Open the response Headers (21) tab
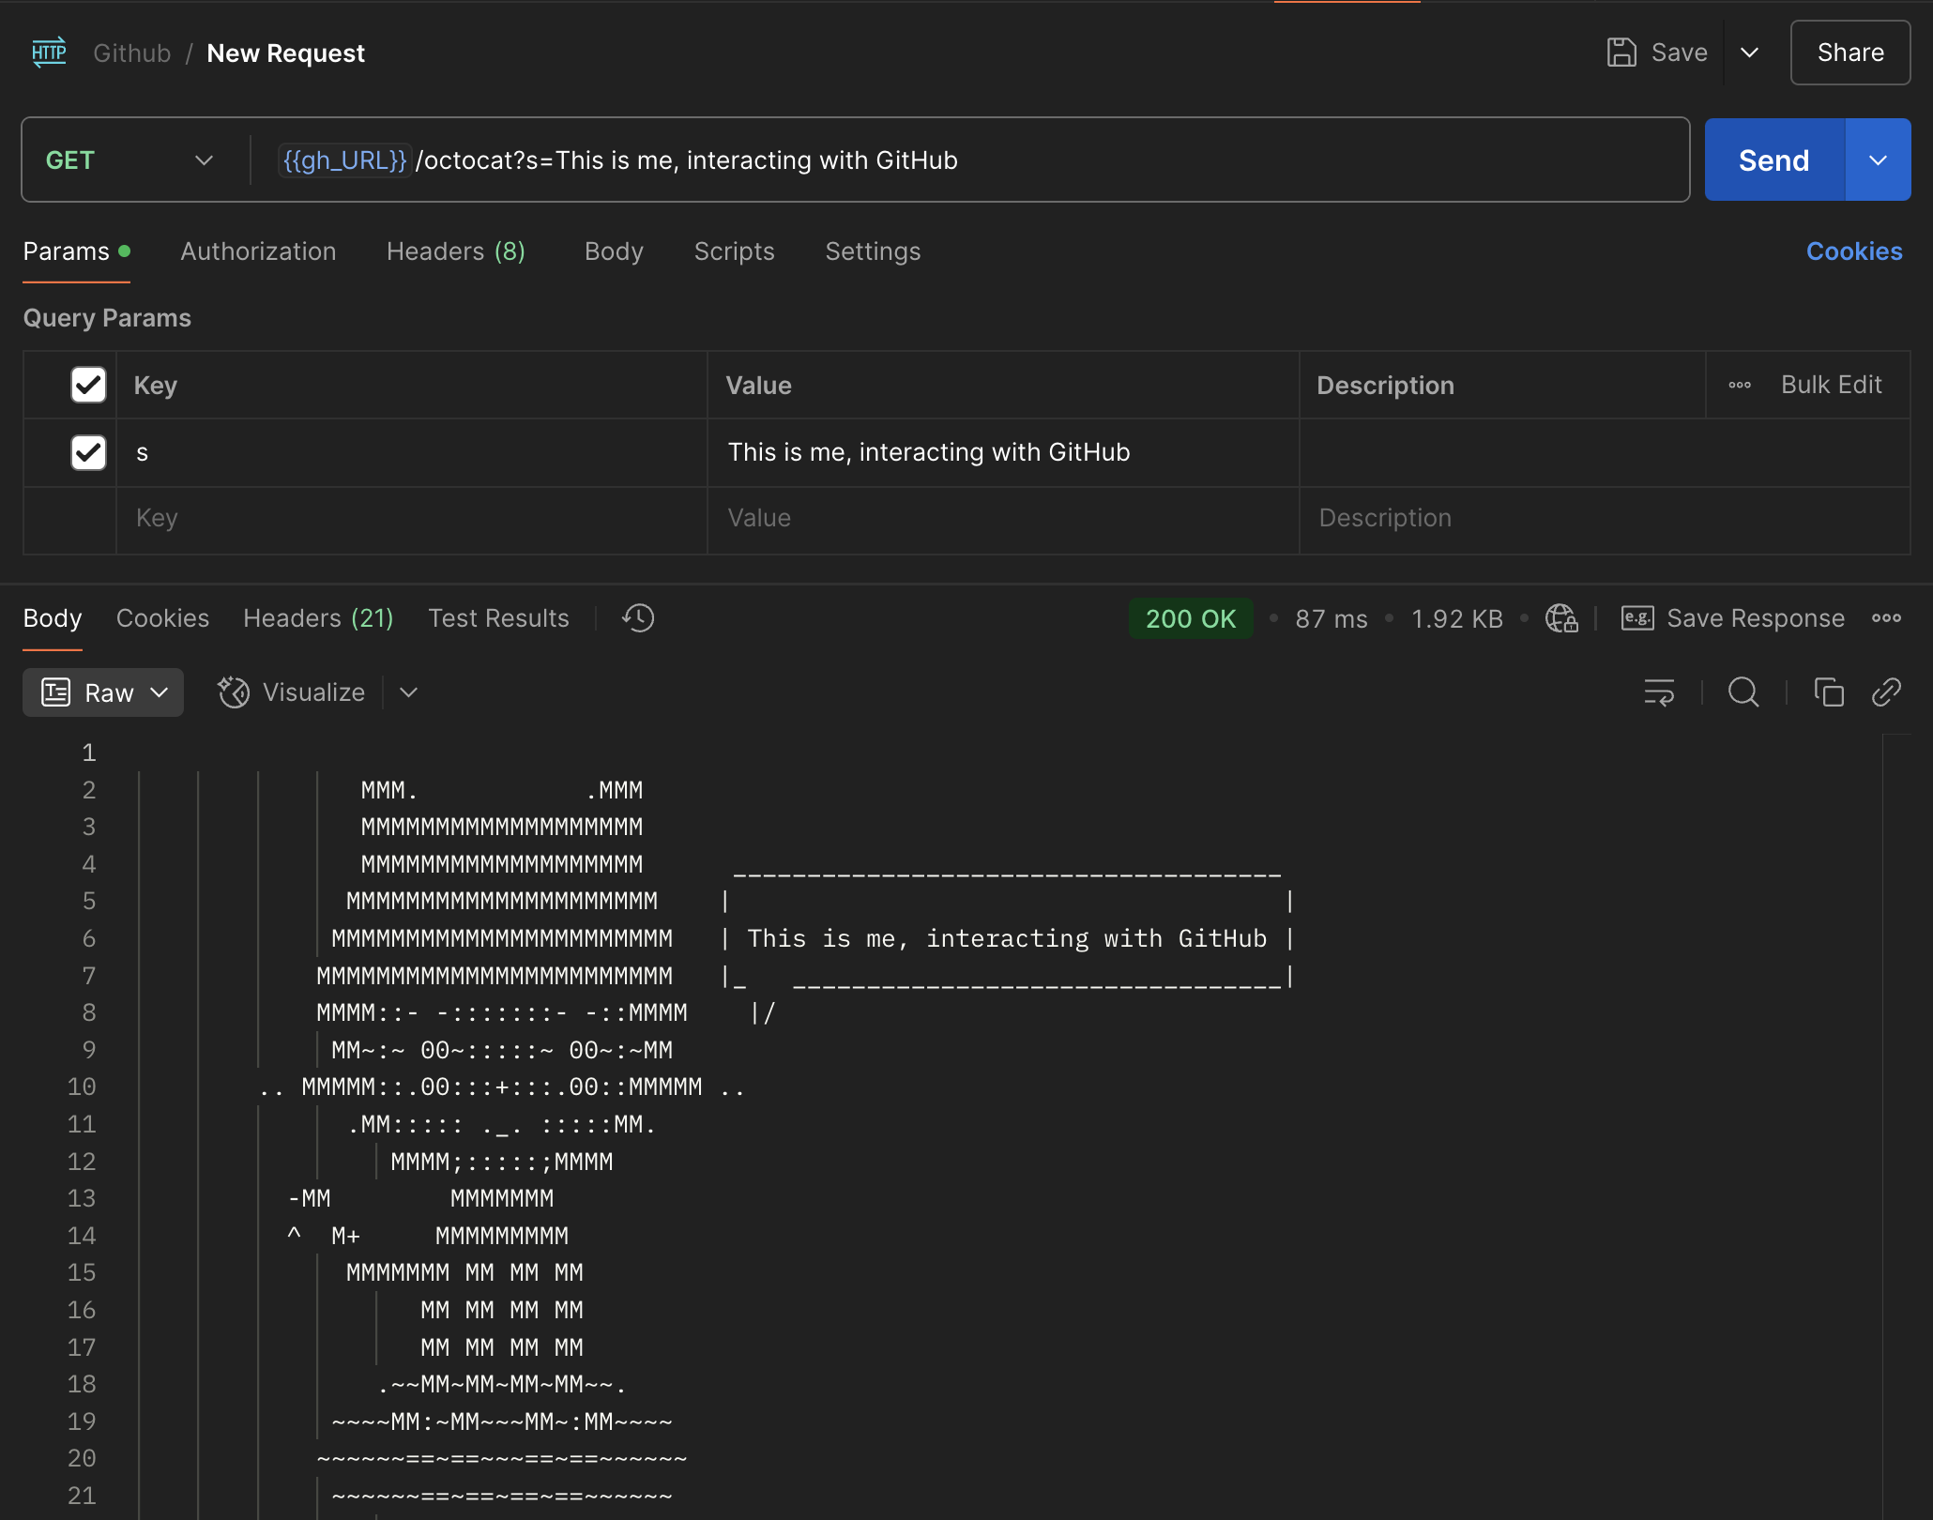1933x1520 pixels. click(x=318, y=618)
